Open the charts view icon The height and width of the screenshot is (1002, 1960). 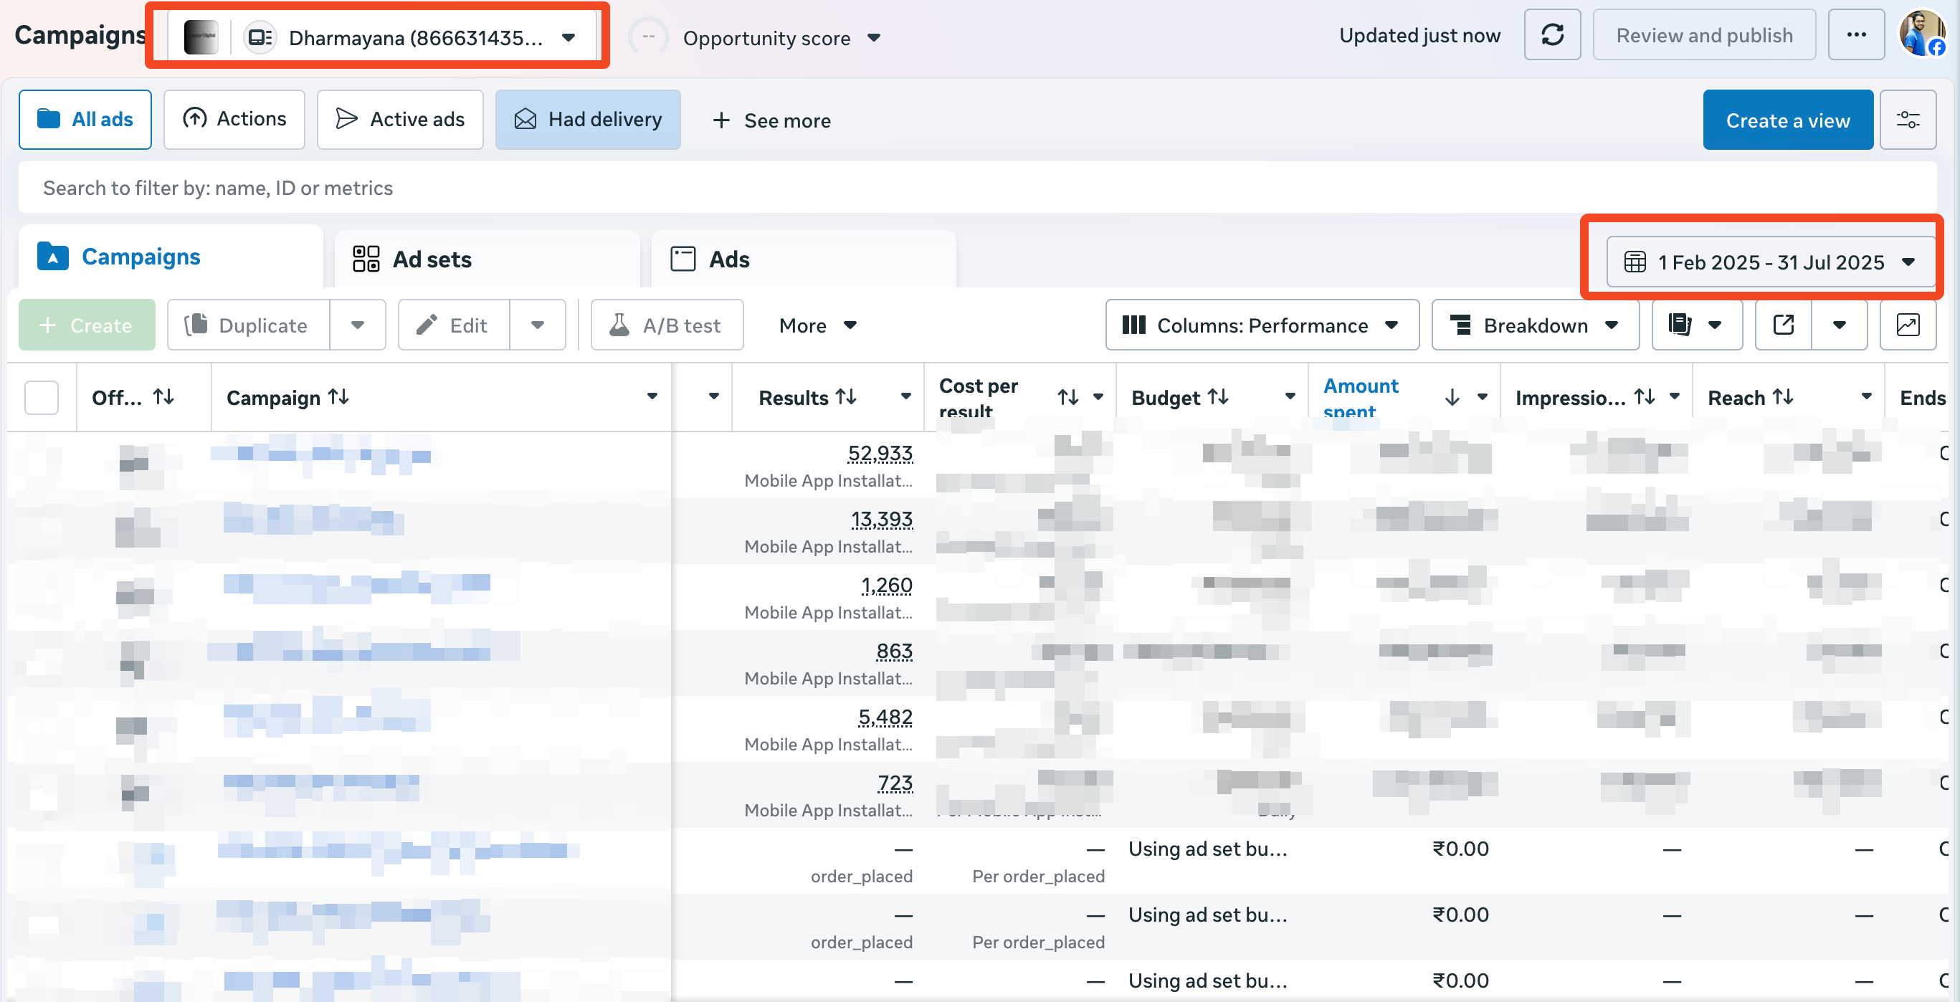(x=1908, y=325)
